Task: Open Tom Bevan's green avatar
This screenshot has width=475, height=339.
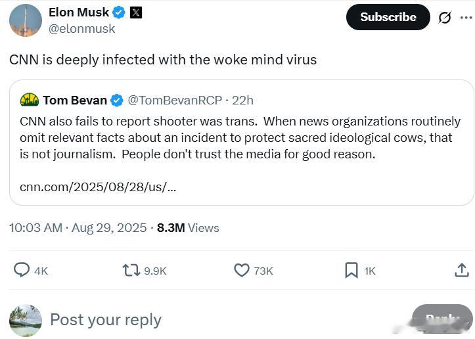Action: pos(30,100)
